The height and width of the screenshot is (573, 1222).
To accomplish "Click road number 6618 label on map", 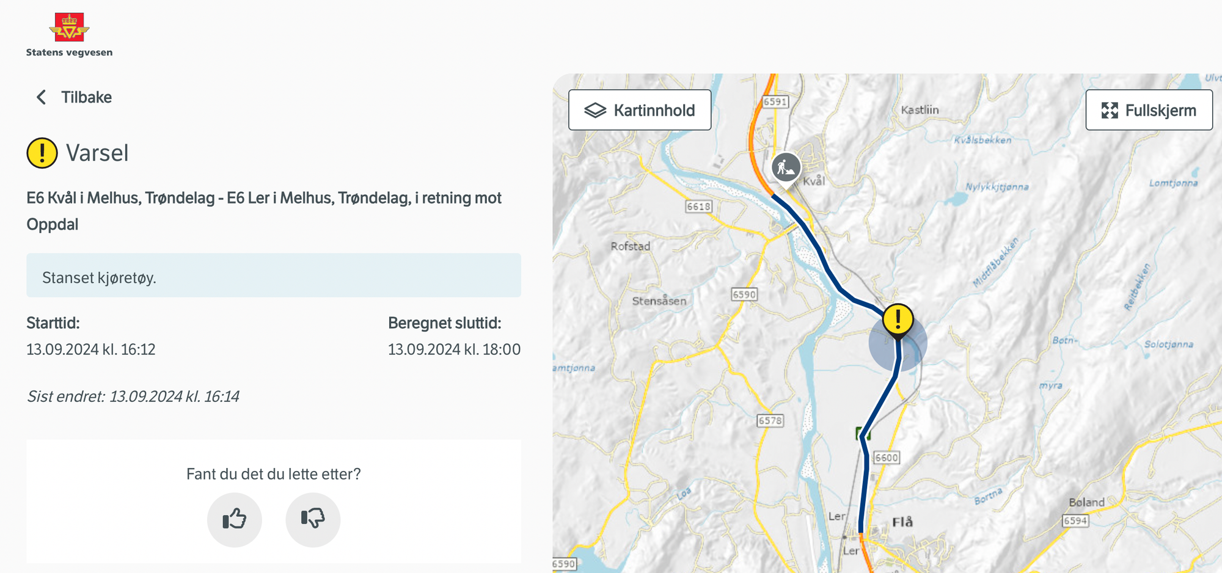I will coord(698,206).
